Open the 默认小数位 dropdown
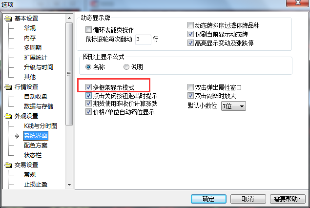 (233, 106)
